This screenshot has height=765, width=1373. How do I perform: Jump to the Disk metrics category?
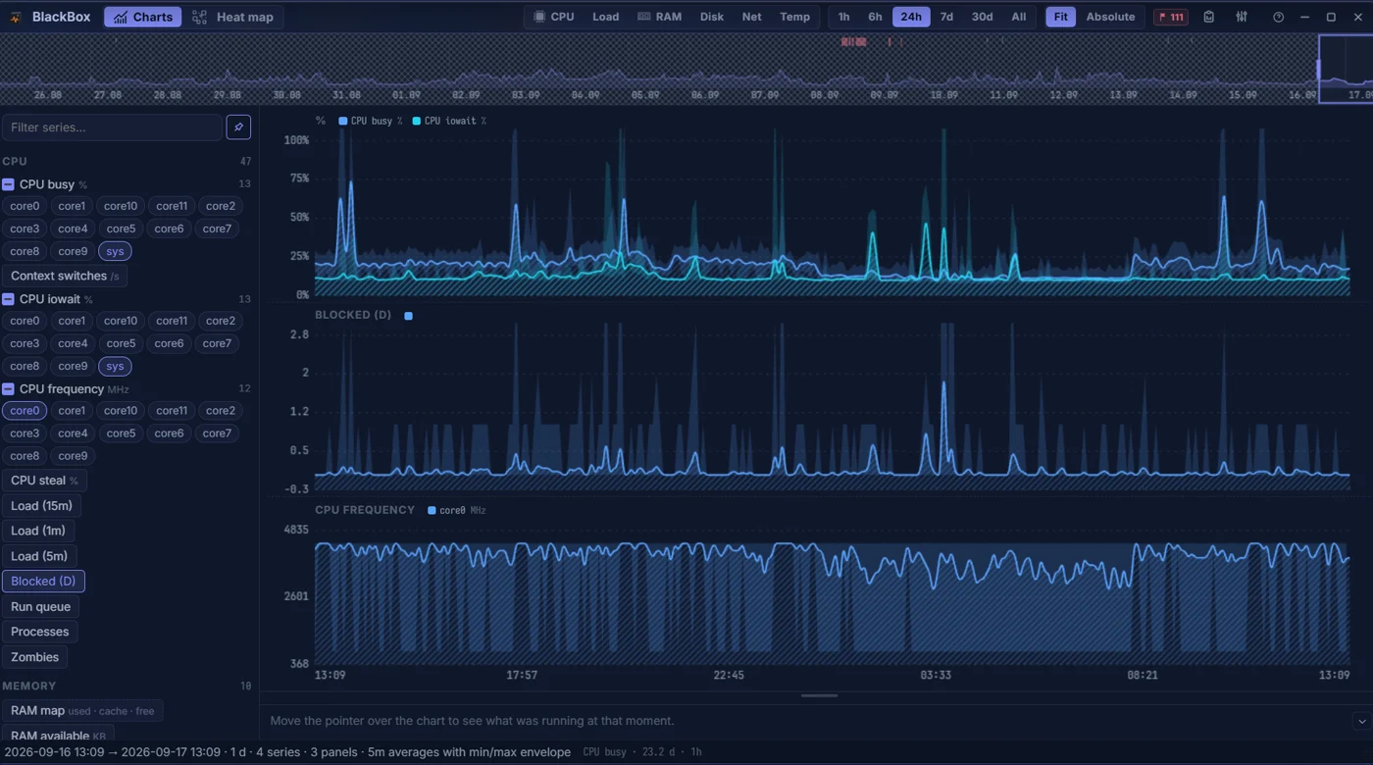pos(712,17)
